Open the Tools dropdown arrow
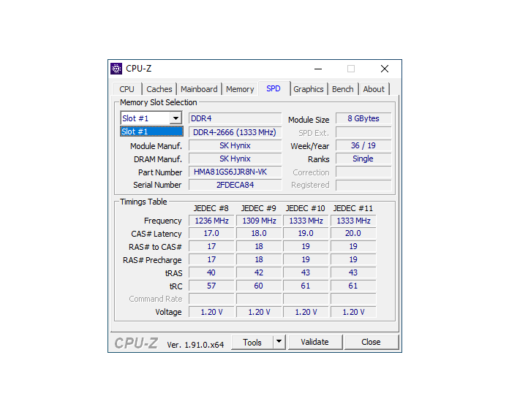This screenshot has width=509, height=412. tap(279, 343)
